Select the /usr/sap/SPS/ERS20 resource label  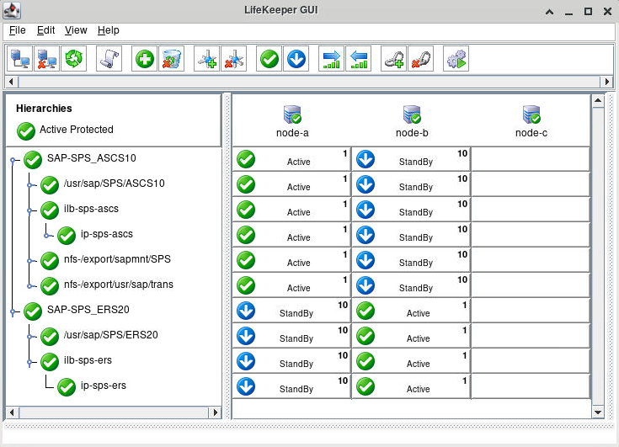[111, 335]
